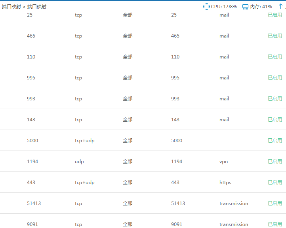The image size is (286, 228).
Task: Click the memory usage 41% text
Action: tap(261, 7)
